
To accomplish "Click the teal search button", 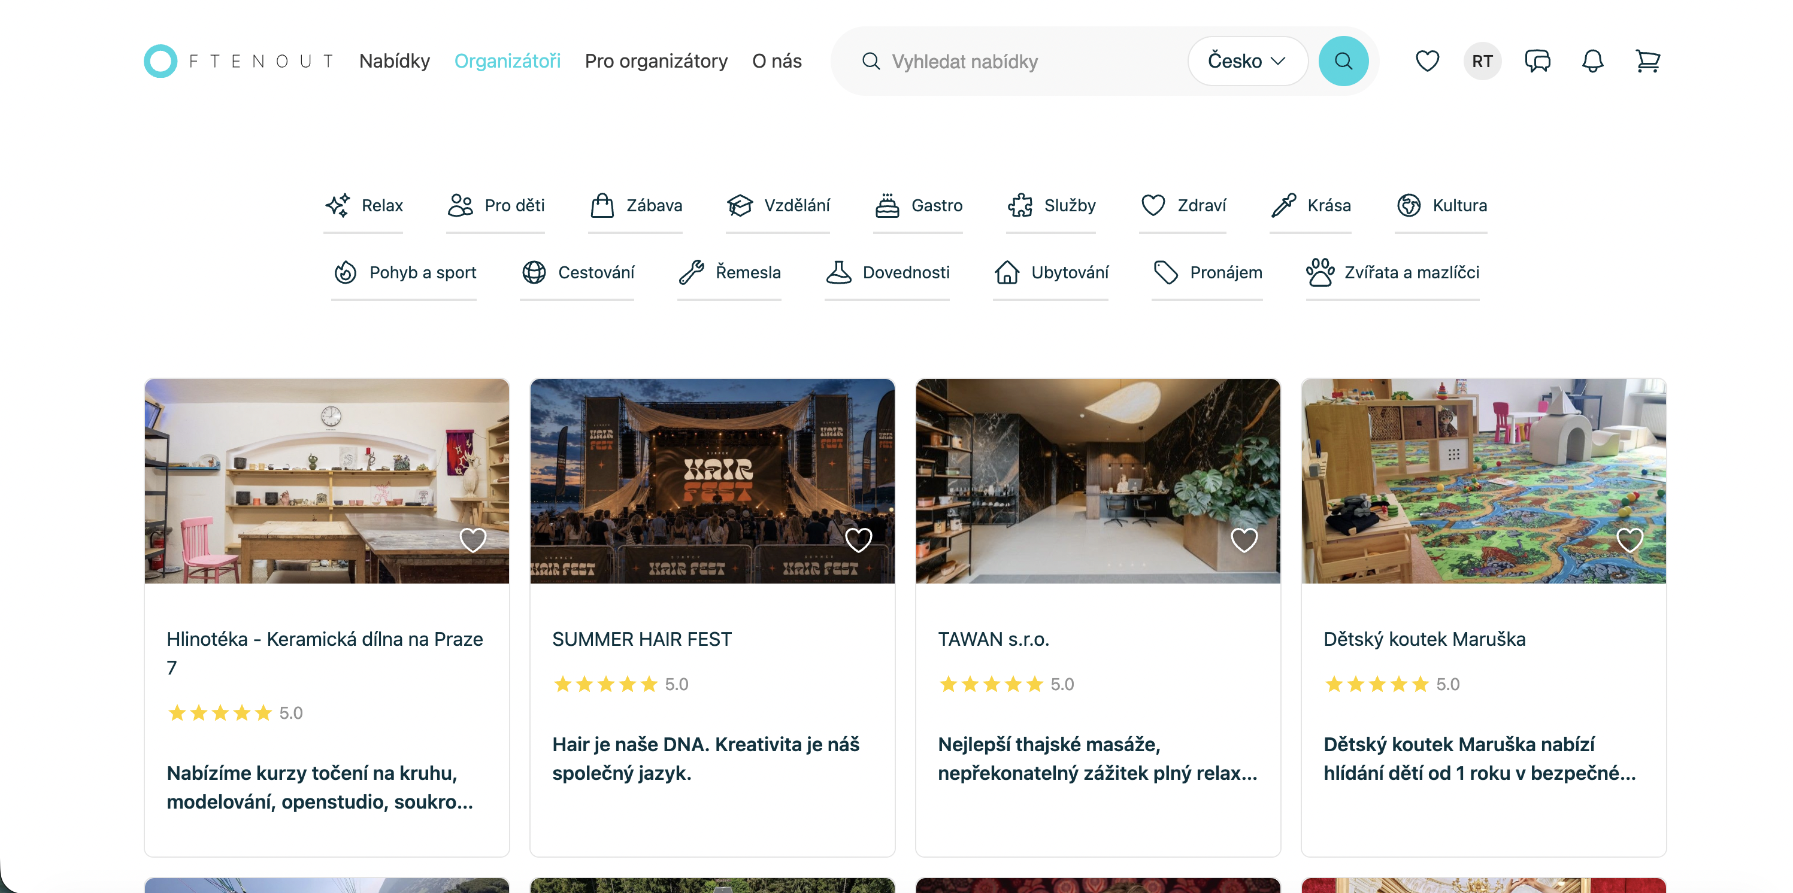I will 1343,61.
